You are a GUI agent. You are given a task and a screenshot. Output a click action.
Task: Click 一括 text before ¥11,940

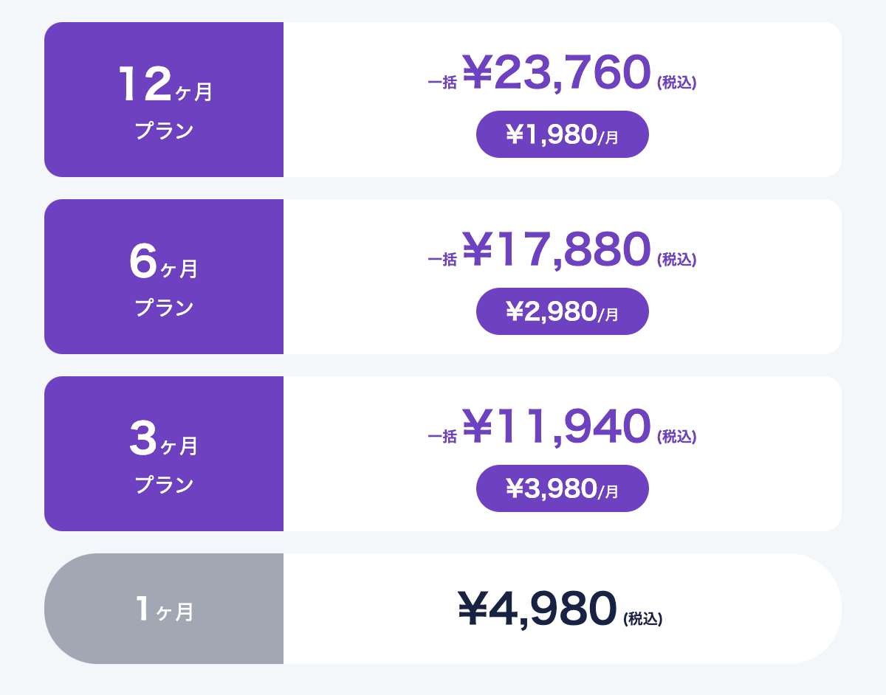pos(442,437)
